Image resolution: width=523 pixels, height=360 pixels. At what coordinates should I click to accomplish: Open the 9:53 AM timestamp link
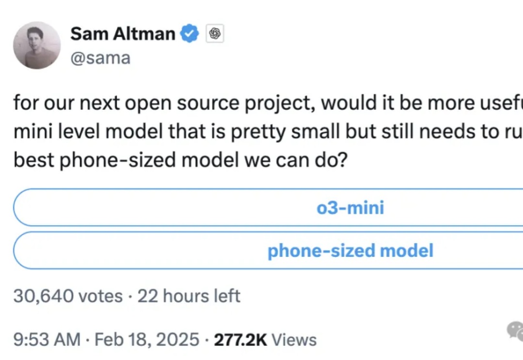(47, 340)
